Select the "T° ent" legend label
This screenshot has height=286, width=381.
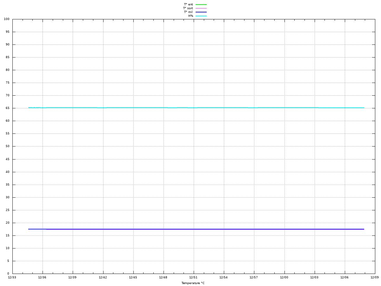coord(188,4)
